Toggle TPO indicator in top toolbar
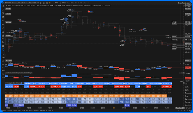The width and height of the screenshot is (193, 113). pyautogui.click(x=56, y=3)
